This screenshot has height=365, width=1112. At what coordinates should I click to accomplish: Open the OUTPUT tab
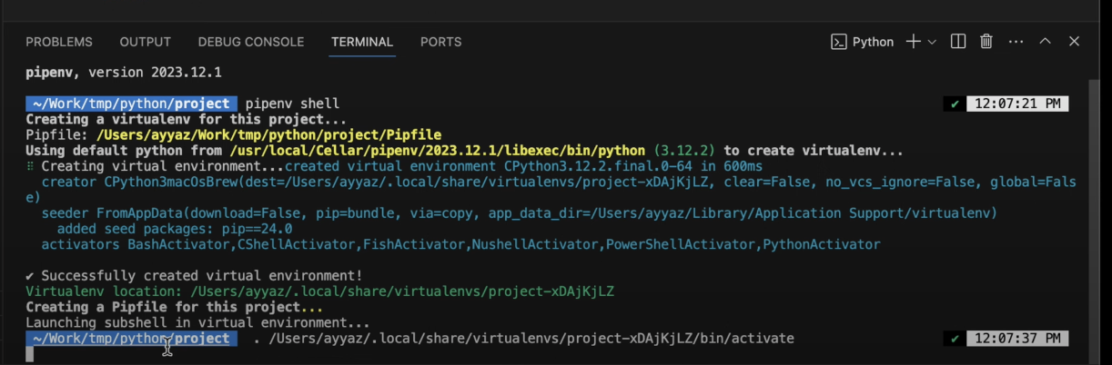pyautogui.click(x=146, y=42)
